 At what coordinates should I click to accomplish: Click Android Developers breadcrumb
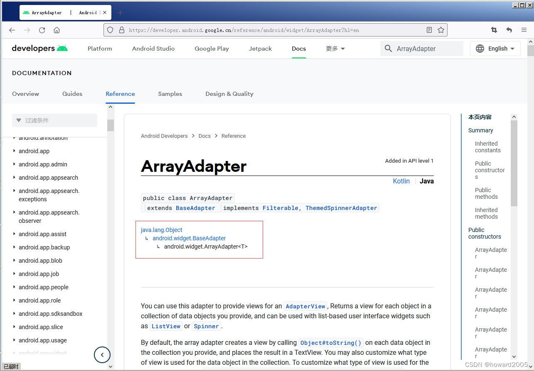pos(164,136)
